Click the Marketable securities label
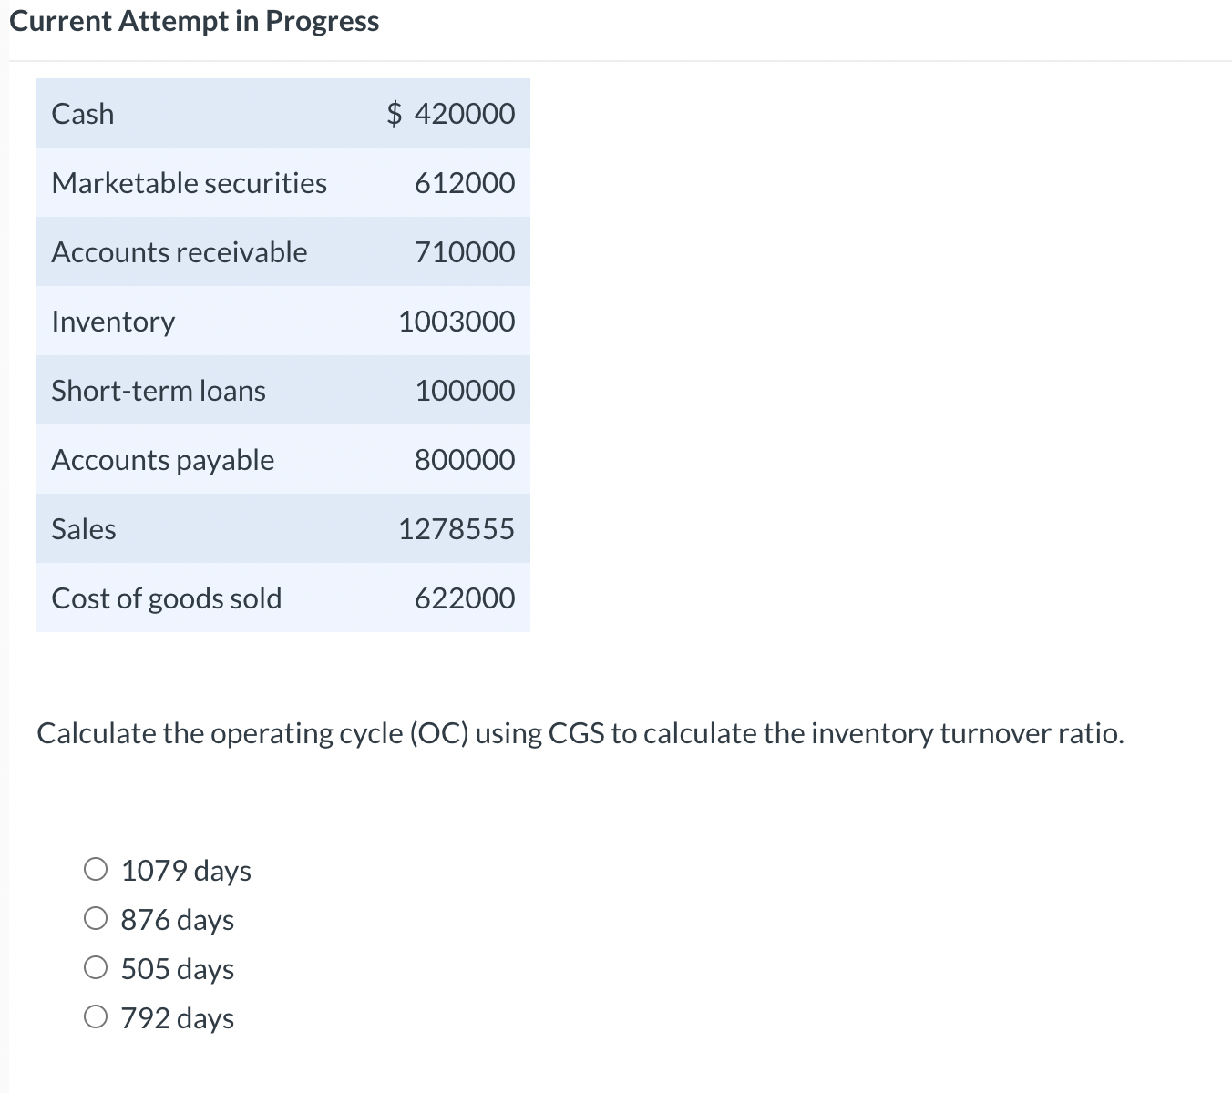The width and height of the screenshot is (1232, 1093). coord(189,182)
